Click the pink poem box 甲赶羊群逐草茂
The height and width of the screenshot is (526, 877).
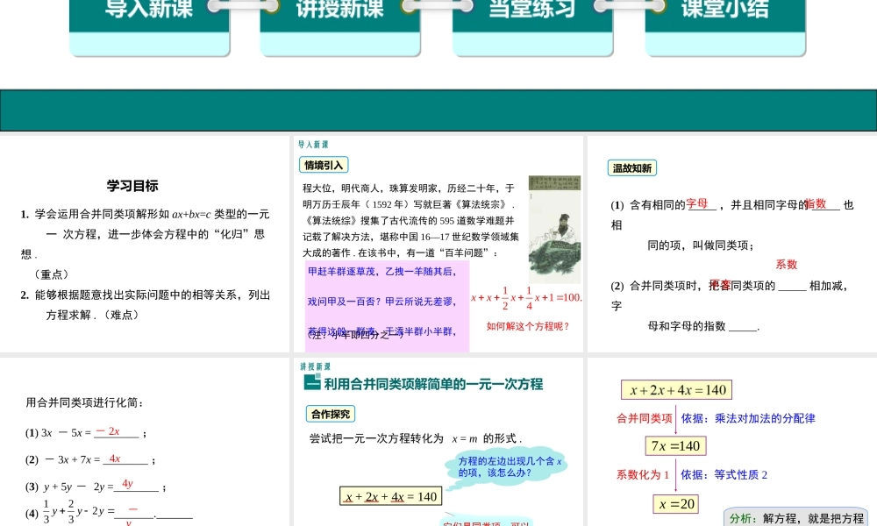click(x=387, y=306)
